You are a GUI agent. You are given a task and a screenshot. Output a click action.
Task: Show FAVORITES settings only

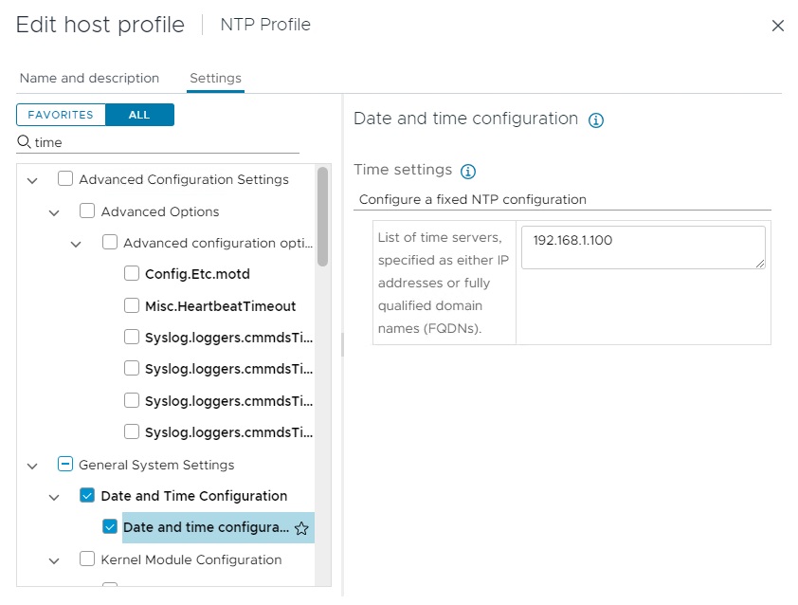(x=61, y=115)
